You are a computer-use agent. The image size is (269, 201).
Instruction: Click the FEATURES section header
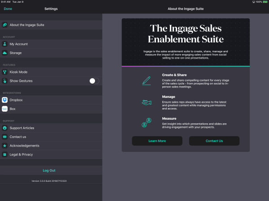(9, 65)
